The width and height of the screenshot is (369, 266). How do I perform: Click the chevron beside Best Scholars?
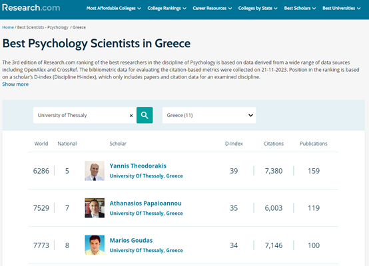point(314,9)
